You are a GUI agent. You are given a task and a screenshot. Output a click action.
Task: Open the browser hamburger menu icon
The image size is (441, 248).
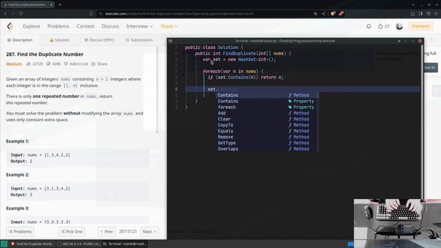[x=436, y=14]
